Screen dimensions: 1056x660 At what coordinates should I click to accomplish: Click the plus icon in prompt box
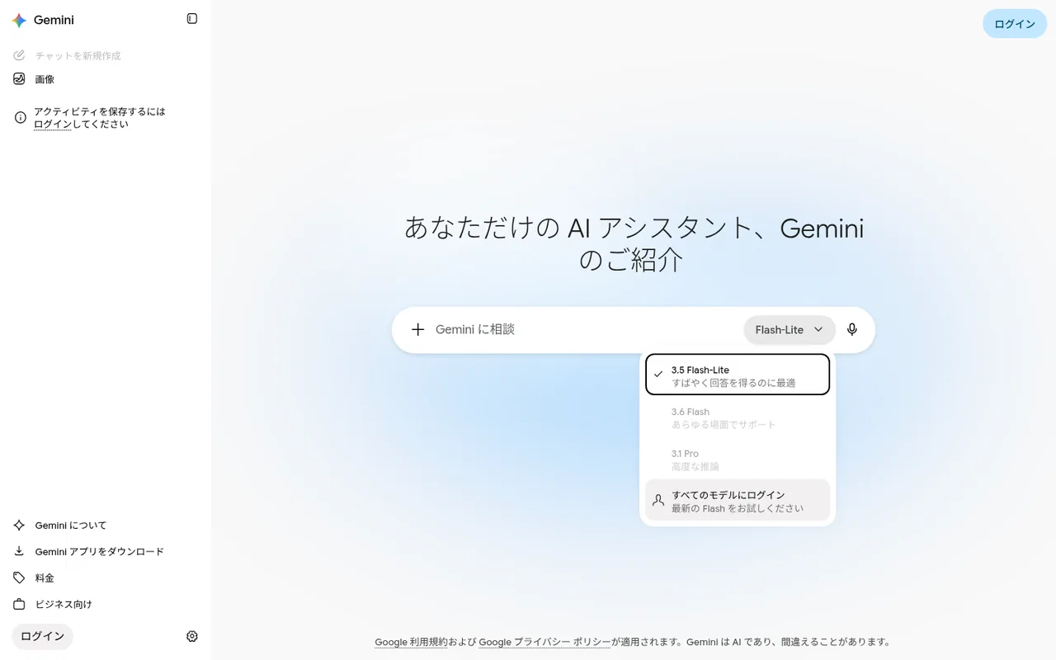[x=418, y=330]
